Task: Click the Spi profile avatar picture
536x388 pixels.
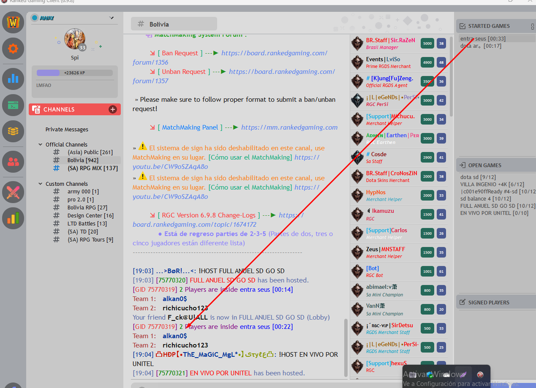Action: pyautogui.click(x=75, y=39)
